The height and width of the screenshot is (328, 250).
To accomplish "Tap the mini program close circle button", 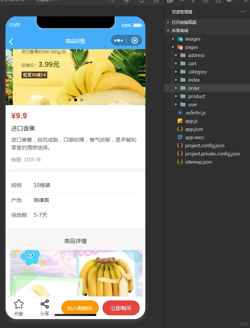I will click(x=135, y=40).
